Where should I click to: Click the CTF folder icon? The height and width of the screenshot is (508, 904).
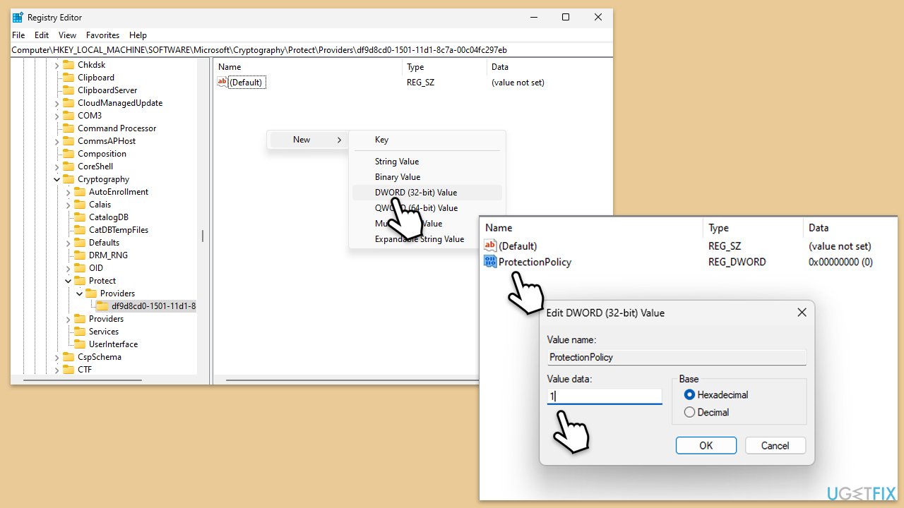point(69,370)
